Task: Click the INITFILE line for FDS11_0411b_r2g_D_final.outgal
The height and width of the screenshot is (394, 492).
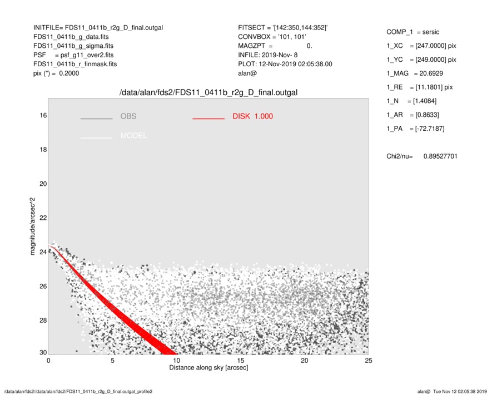Action: coord(98,28)
